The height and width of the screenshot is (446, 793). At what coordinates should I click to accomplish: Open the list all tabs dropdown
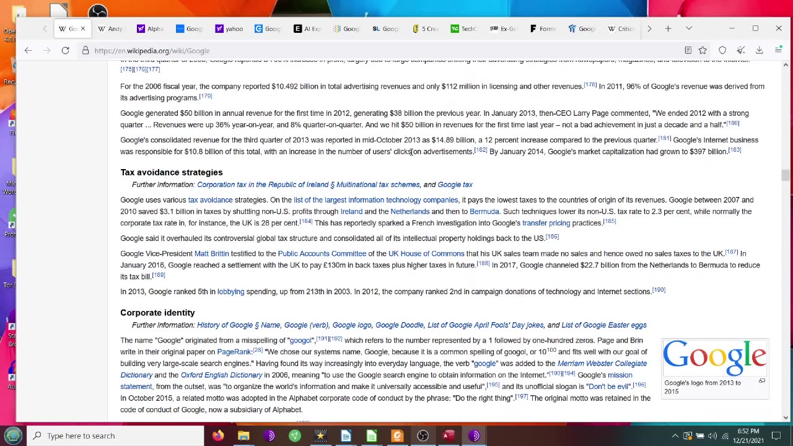pos(688,28)
